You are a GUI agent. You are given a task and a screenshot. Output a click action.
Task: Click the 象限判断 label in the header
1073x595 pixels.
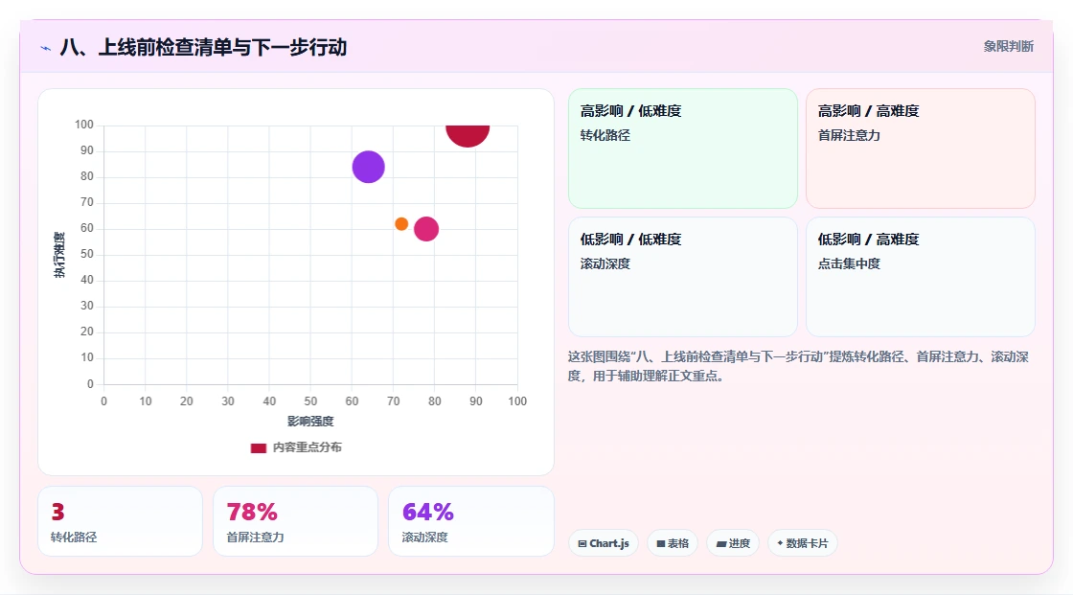1008,46
